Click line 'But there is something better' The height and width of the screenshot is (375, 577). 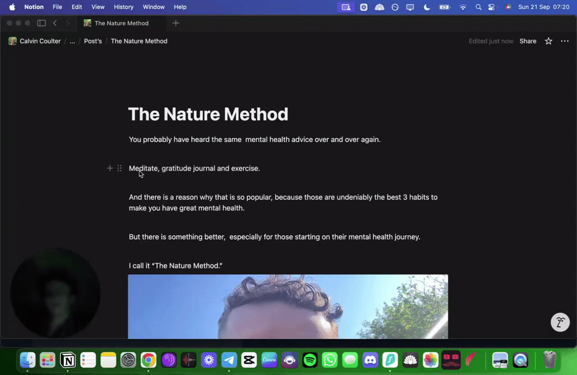(274, 236)
